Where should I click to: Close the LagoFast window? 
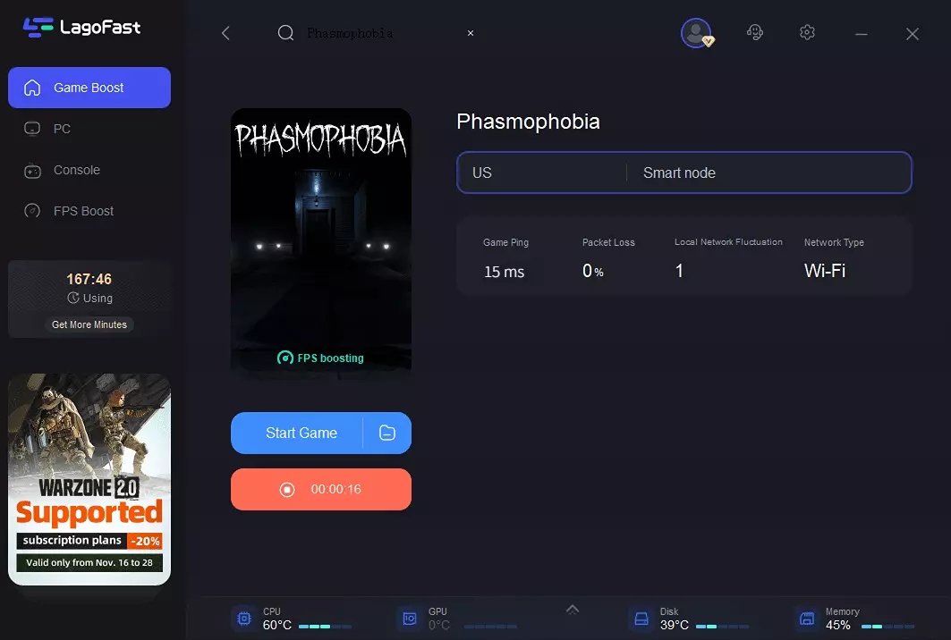[x=913, y=34]
